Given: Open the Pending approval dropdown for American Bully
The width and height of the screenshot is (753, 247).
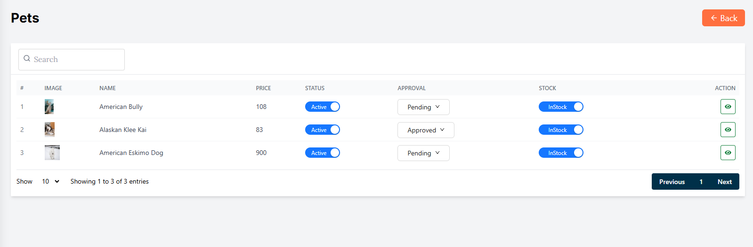Looking at the screenshot, I should [x=423, y=107].
